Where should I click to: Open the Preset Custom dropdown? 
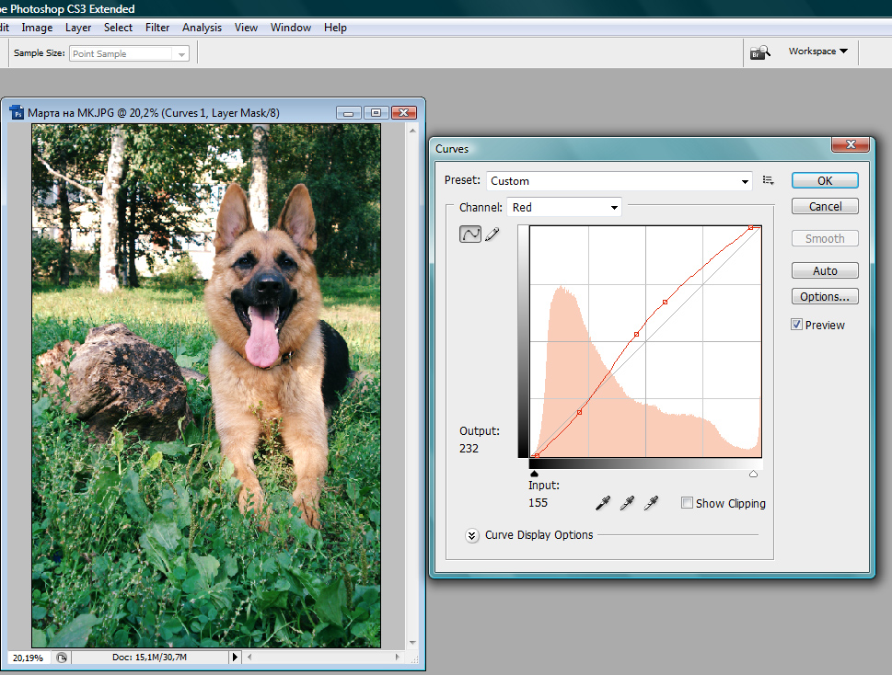619,180
